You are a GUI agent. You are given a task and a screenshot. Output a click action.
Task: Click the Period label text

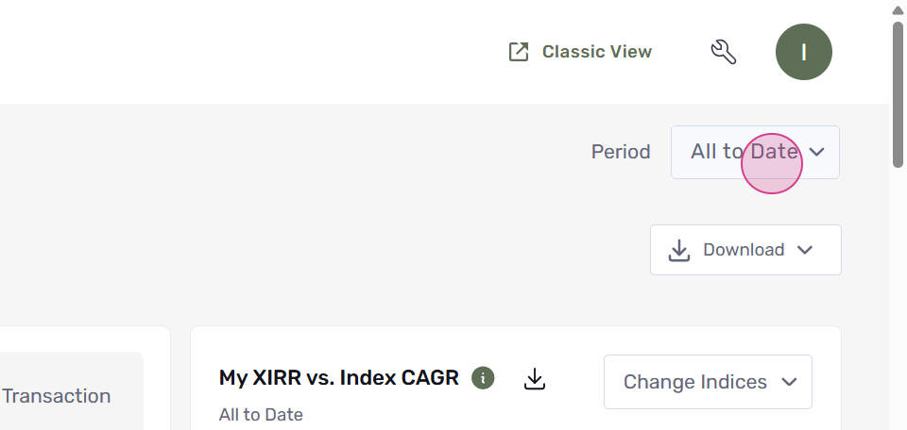[x=621, y=153]
